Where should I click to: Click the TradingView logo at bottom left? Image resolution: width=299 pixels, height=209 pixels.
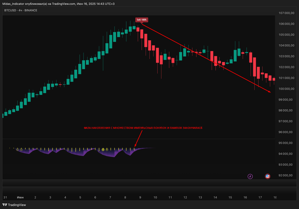tap(12, 205)
